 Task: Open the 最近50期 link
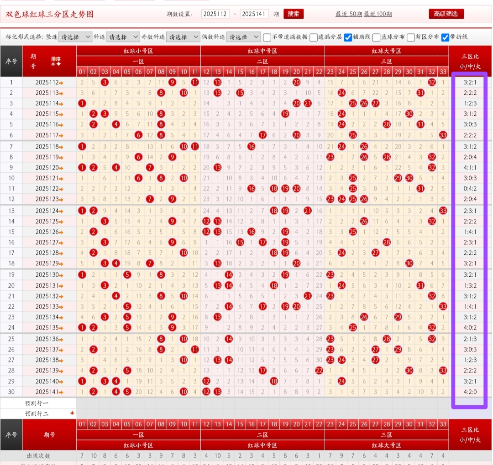349,14
